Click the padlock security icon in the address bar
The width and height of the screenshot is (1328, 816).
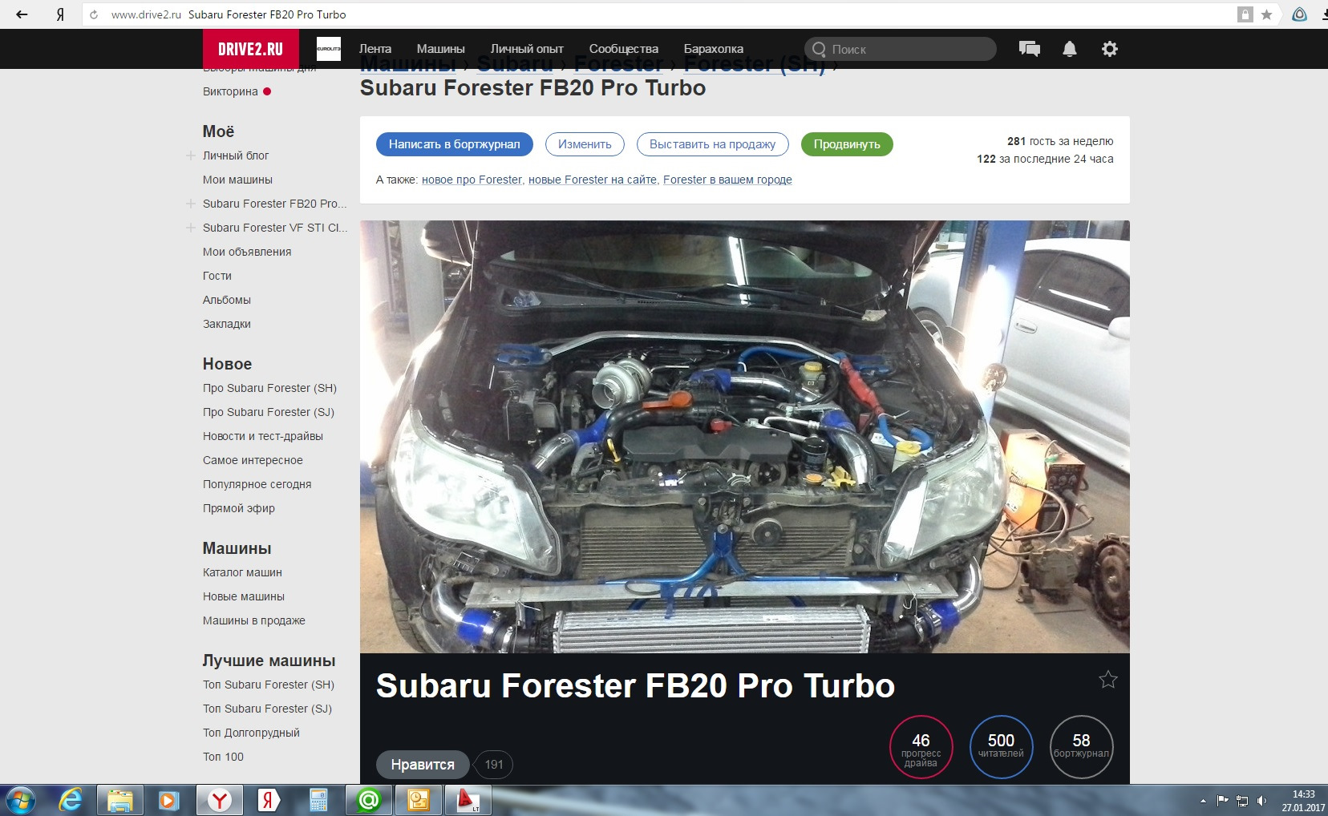pyautogui.click(x=1245, y=14)
